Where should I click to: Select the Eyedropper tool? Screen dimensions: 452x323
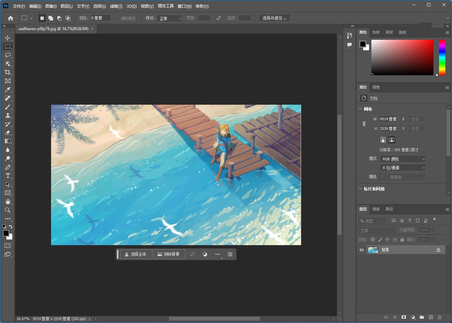coord(8,89)
